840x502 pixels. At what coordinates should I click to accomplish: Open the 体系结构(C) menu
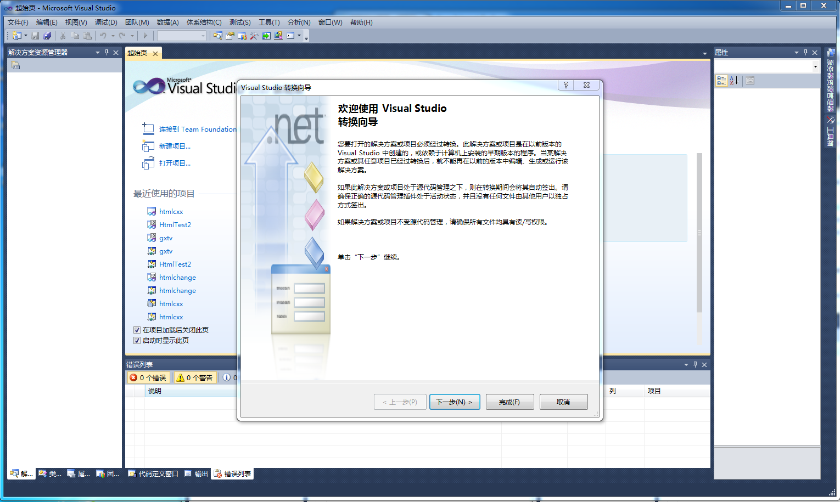(x=204, y=22)
